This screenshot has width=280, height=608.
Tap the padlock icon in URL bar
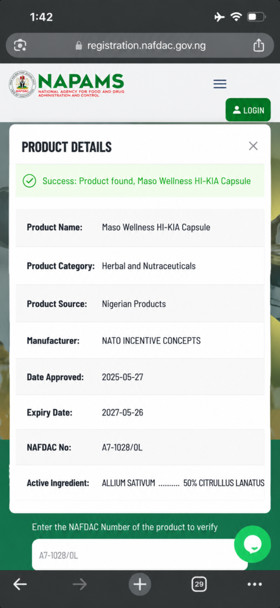pos(79,46)
